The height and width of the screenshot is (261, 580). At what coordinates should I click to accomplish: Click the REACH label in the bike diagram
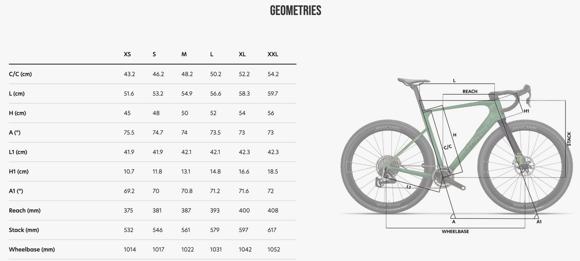click(470, 92)
